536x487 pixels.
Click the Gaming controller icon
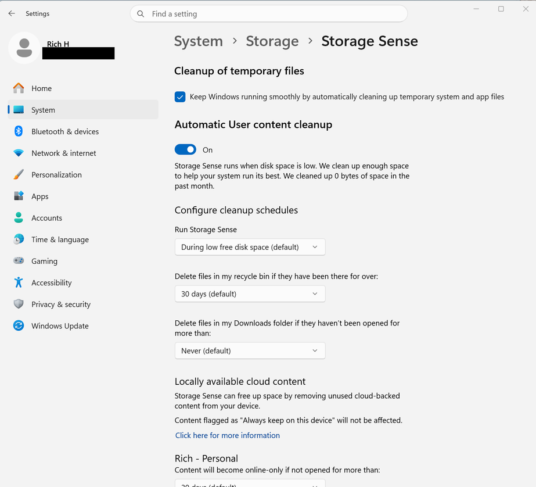(19, 260)
